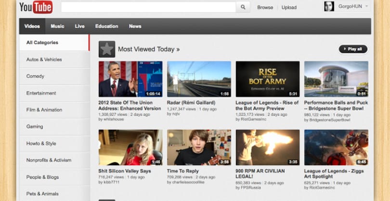The width and height of the screenshot is (390, 201).
Task: Choose the Howto & Style category
Action: point(54,143)
